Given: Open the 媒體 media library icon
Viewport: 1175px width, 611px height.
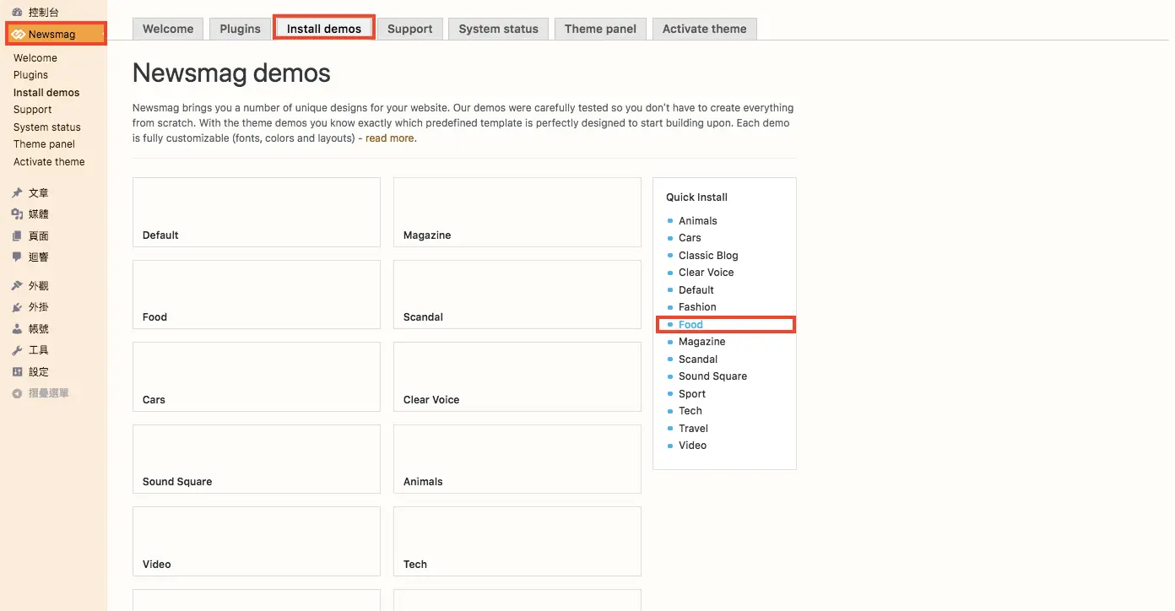Looking at the screenshot, I should (17, 214).
